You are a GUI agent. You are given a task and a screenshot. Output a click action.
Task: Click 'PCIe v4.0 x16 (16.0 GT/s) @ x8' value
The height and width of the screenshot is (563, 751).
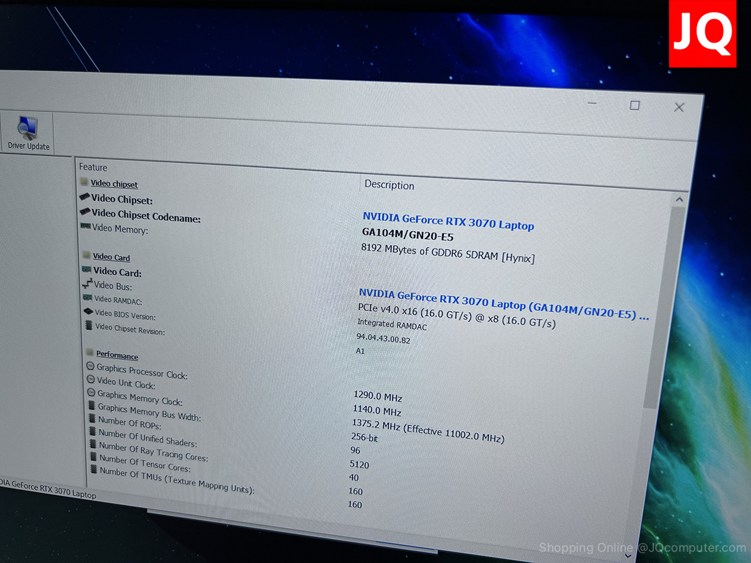456,316
